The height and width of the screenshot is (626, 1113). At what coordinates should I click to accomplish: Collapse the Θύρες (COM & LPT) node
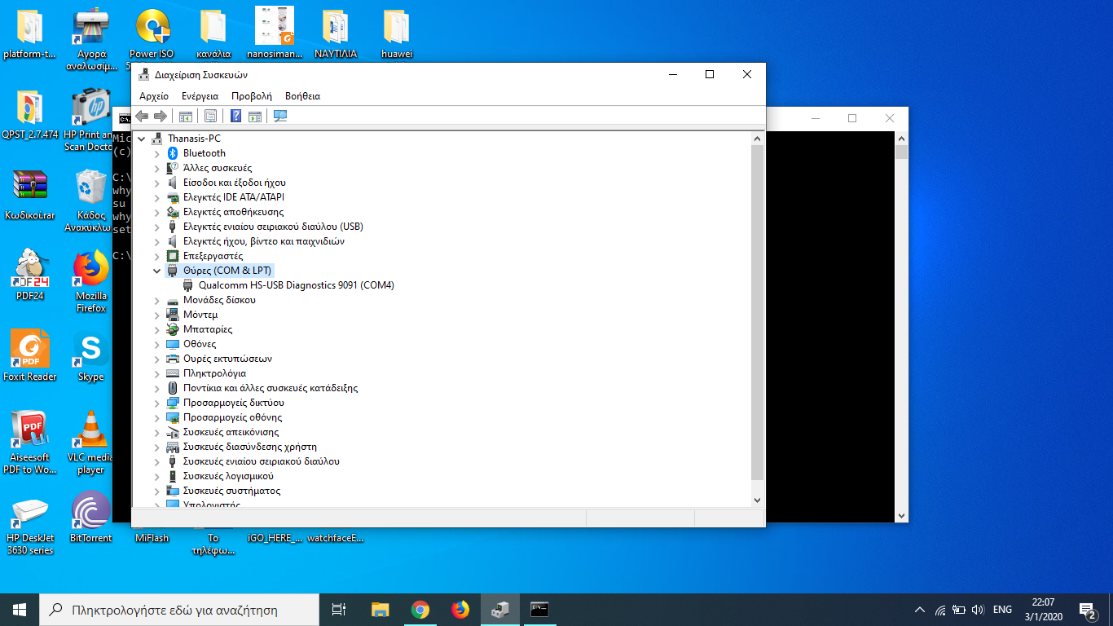[157, 271]
